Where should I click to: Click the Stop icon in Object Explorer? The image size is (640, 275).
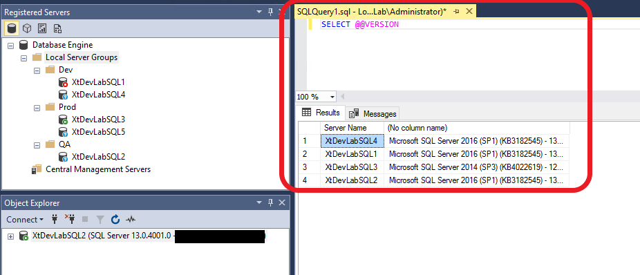(85, 220)
